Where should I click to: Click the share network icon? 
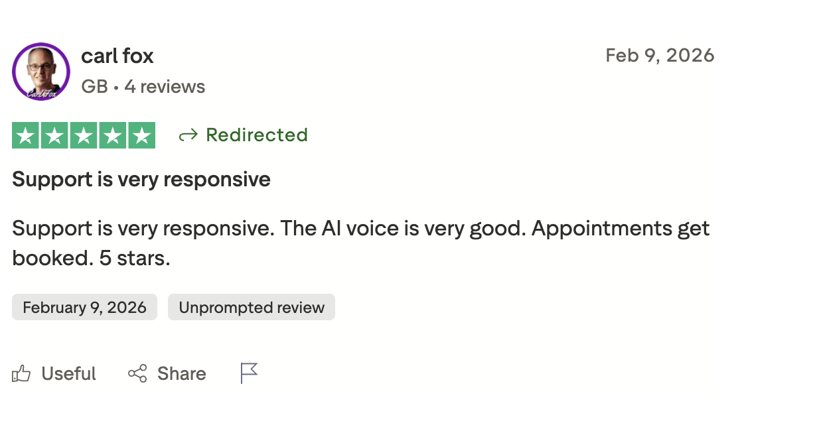(137, 374)
